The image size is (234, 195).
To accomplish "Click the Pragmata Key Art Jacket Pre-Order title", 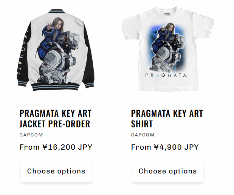I will 55,118.
